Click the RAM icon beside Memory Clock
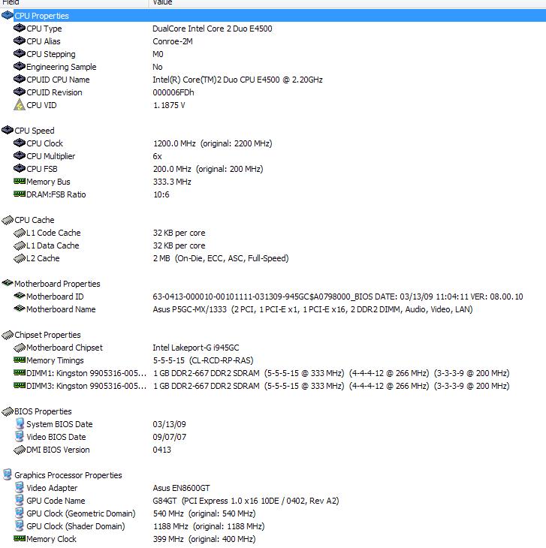546x548 pixels. click(x=20, y=538)
